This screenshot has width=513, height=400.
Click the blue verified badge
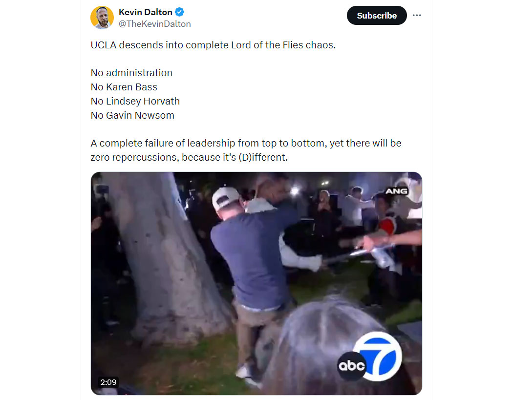[x=179, y=12]
